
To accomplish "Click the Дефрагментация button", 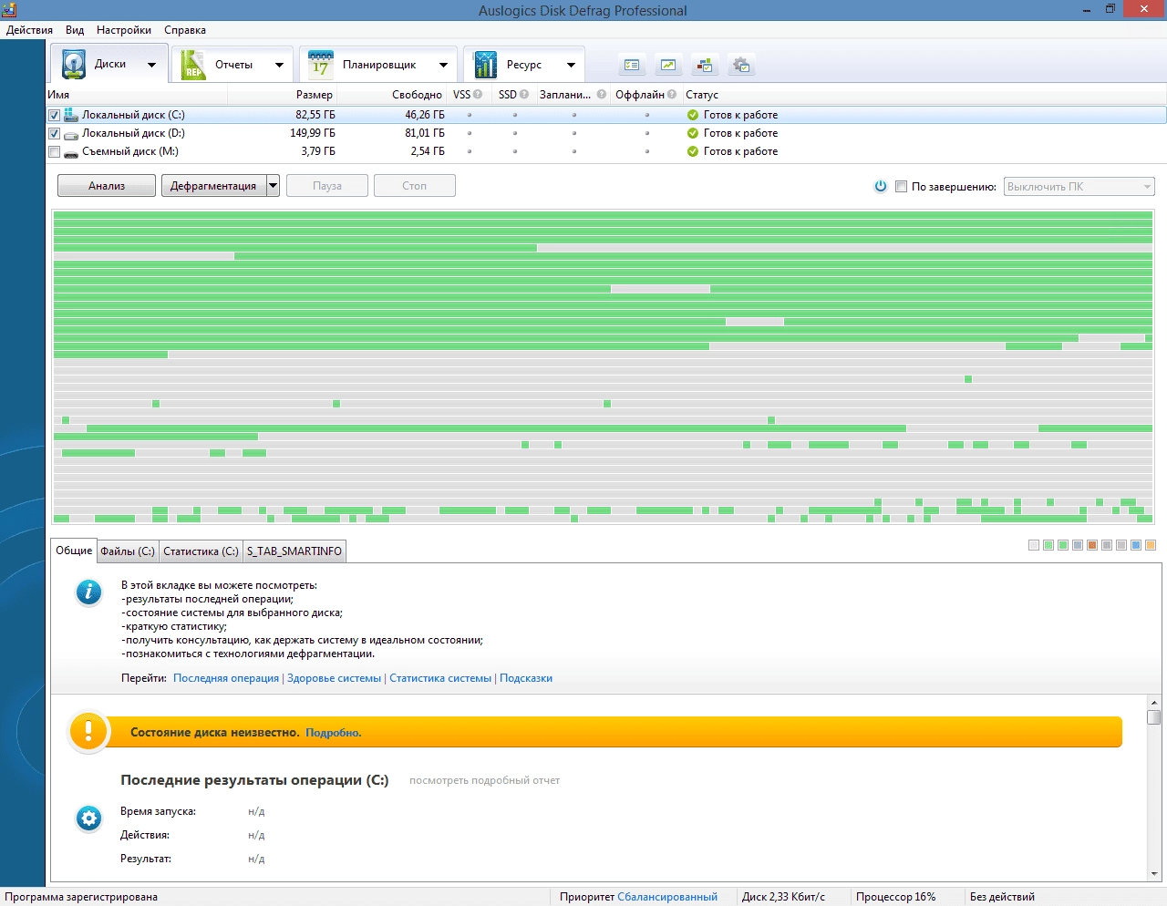I will [x=214, y=186].
